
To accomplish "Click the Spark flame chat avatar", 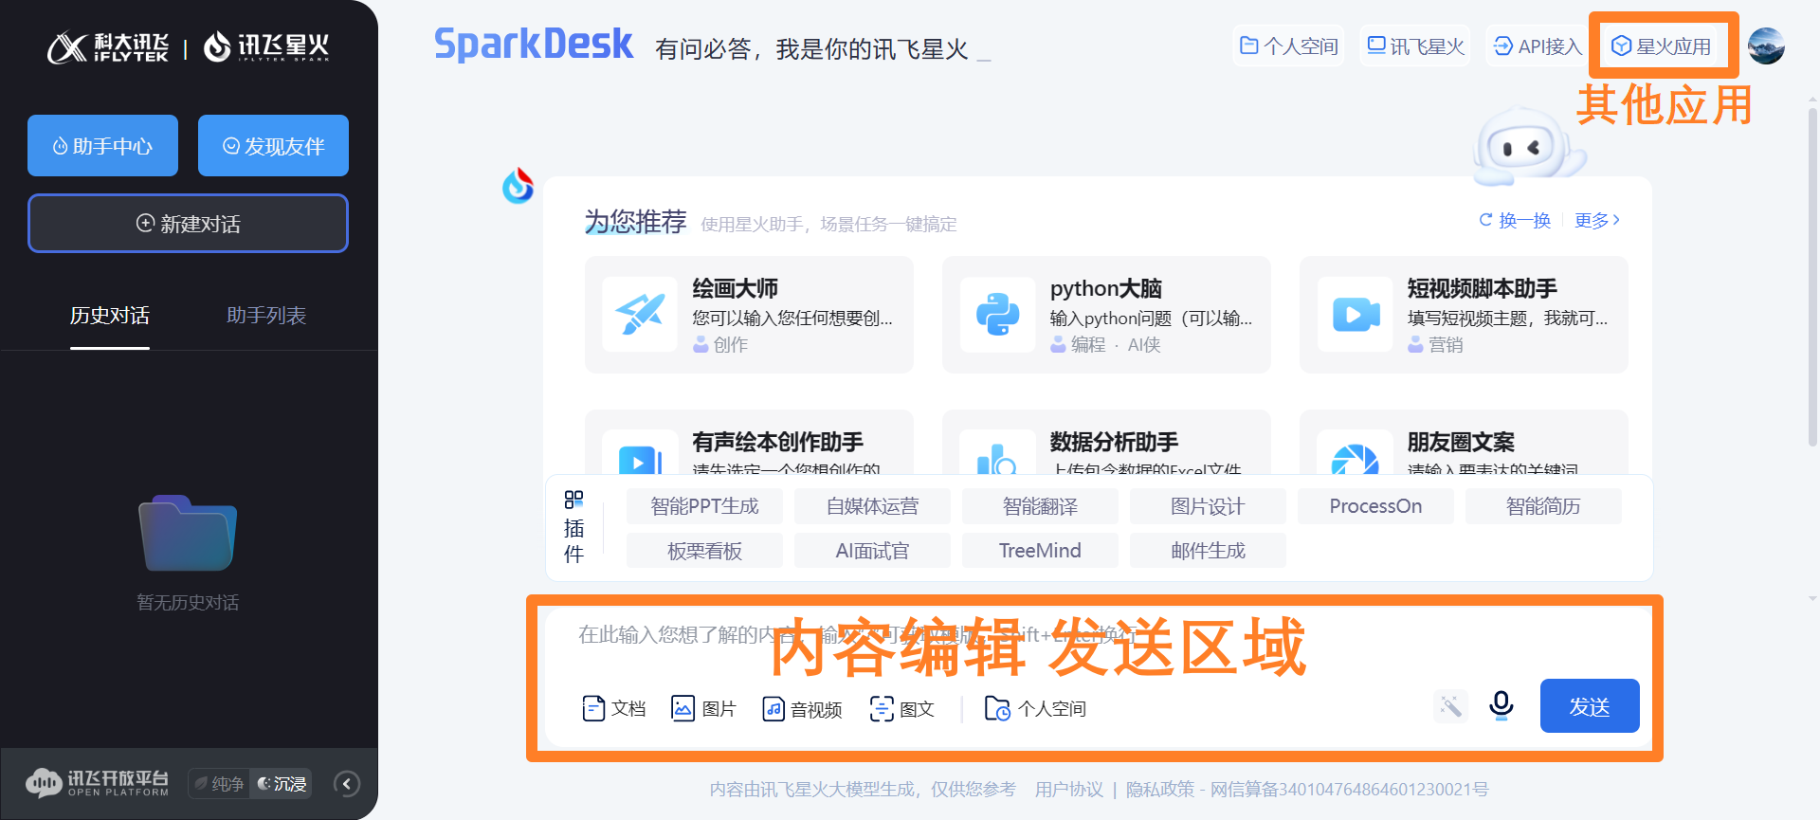I will 518,186.
